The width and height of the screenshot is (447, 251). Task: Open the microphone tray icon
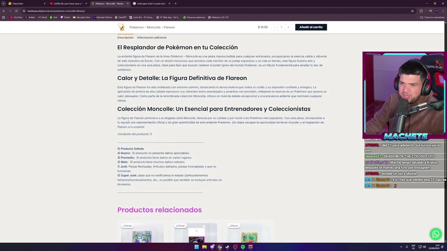(407, 247)
